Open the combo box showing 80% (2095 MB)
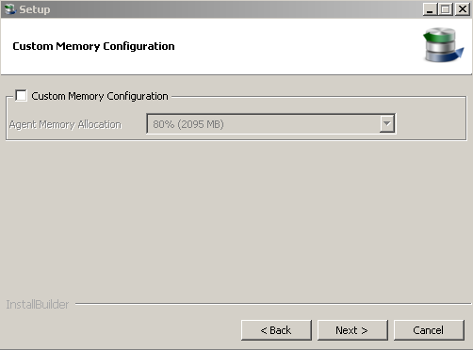The image size is (473, 350). click(x=271, y=124)
